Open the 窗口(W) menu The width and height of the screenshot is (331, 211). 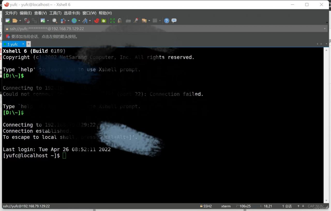point(89,13)
